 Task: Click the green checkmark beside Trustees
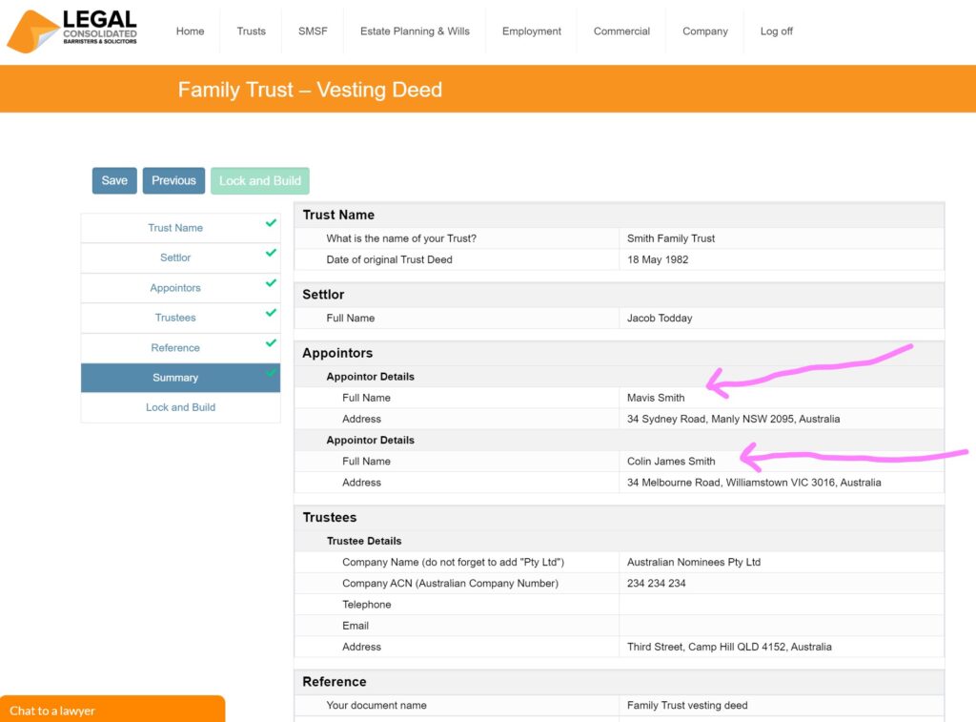click(x=272, y=313)
